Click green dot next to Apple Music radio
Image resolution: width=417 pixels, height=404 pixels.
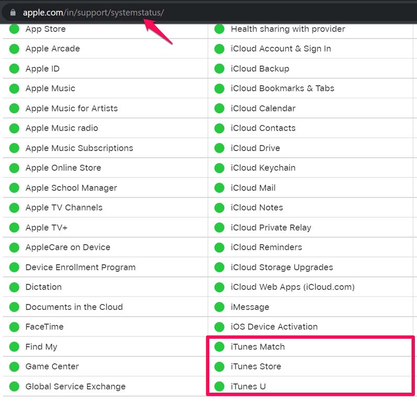14,128
